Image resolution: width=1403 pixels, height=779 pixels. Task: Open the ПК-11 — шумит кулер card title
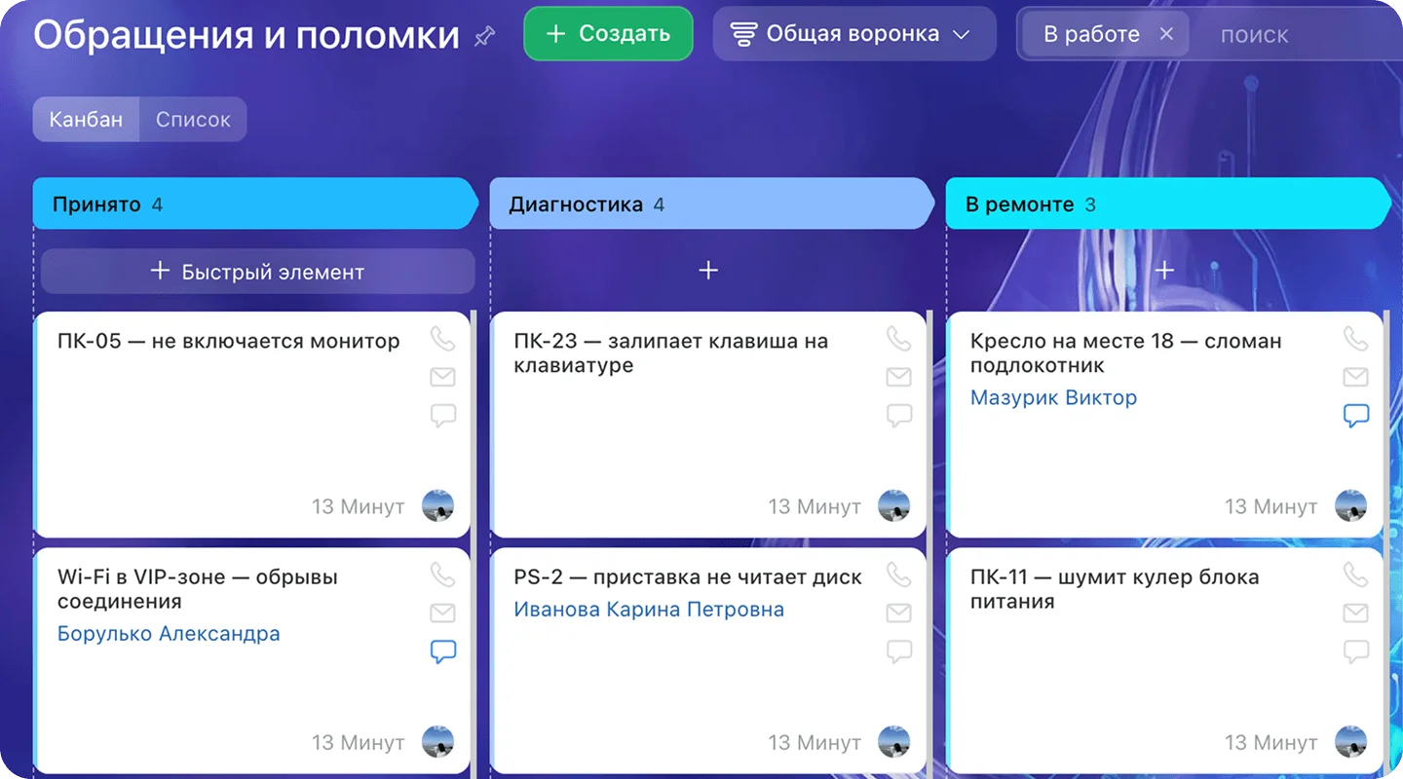1115,589
